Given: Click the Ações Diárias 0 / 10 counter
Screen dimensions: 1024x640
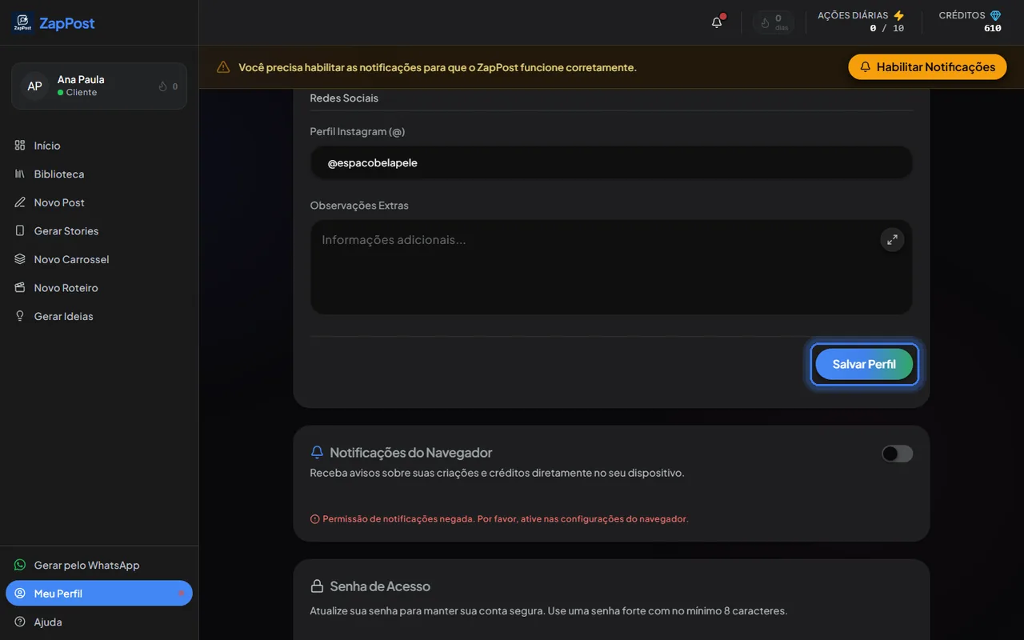Looking at the screenshot, I should pyautogui.click(x=887, y=28).
